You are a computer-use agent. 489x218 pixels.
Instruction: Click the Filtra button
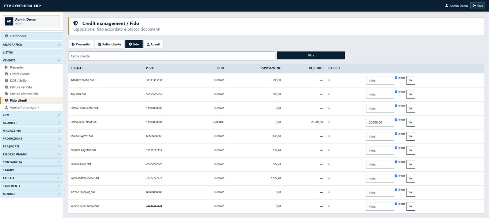point(311,55)
